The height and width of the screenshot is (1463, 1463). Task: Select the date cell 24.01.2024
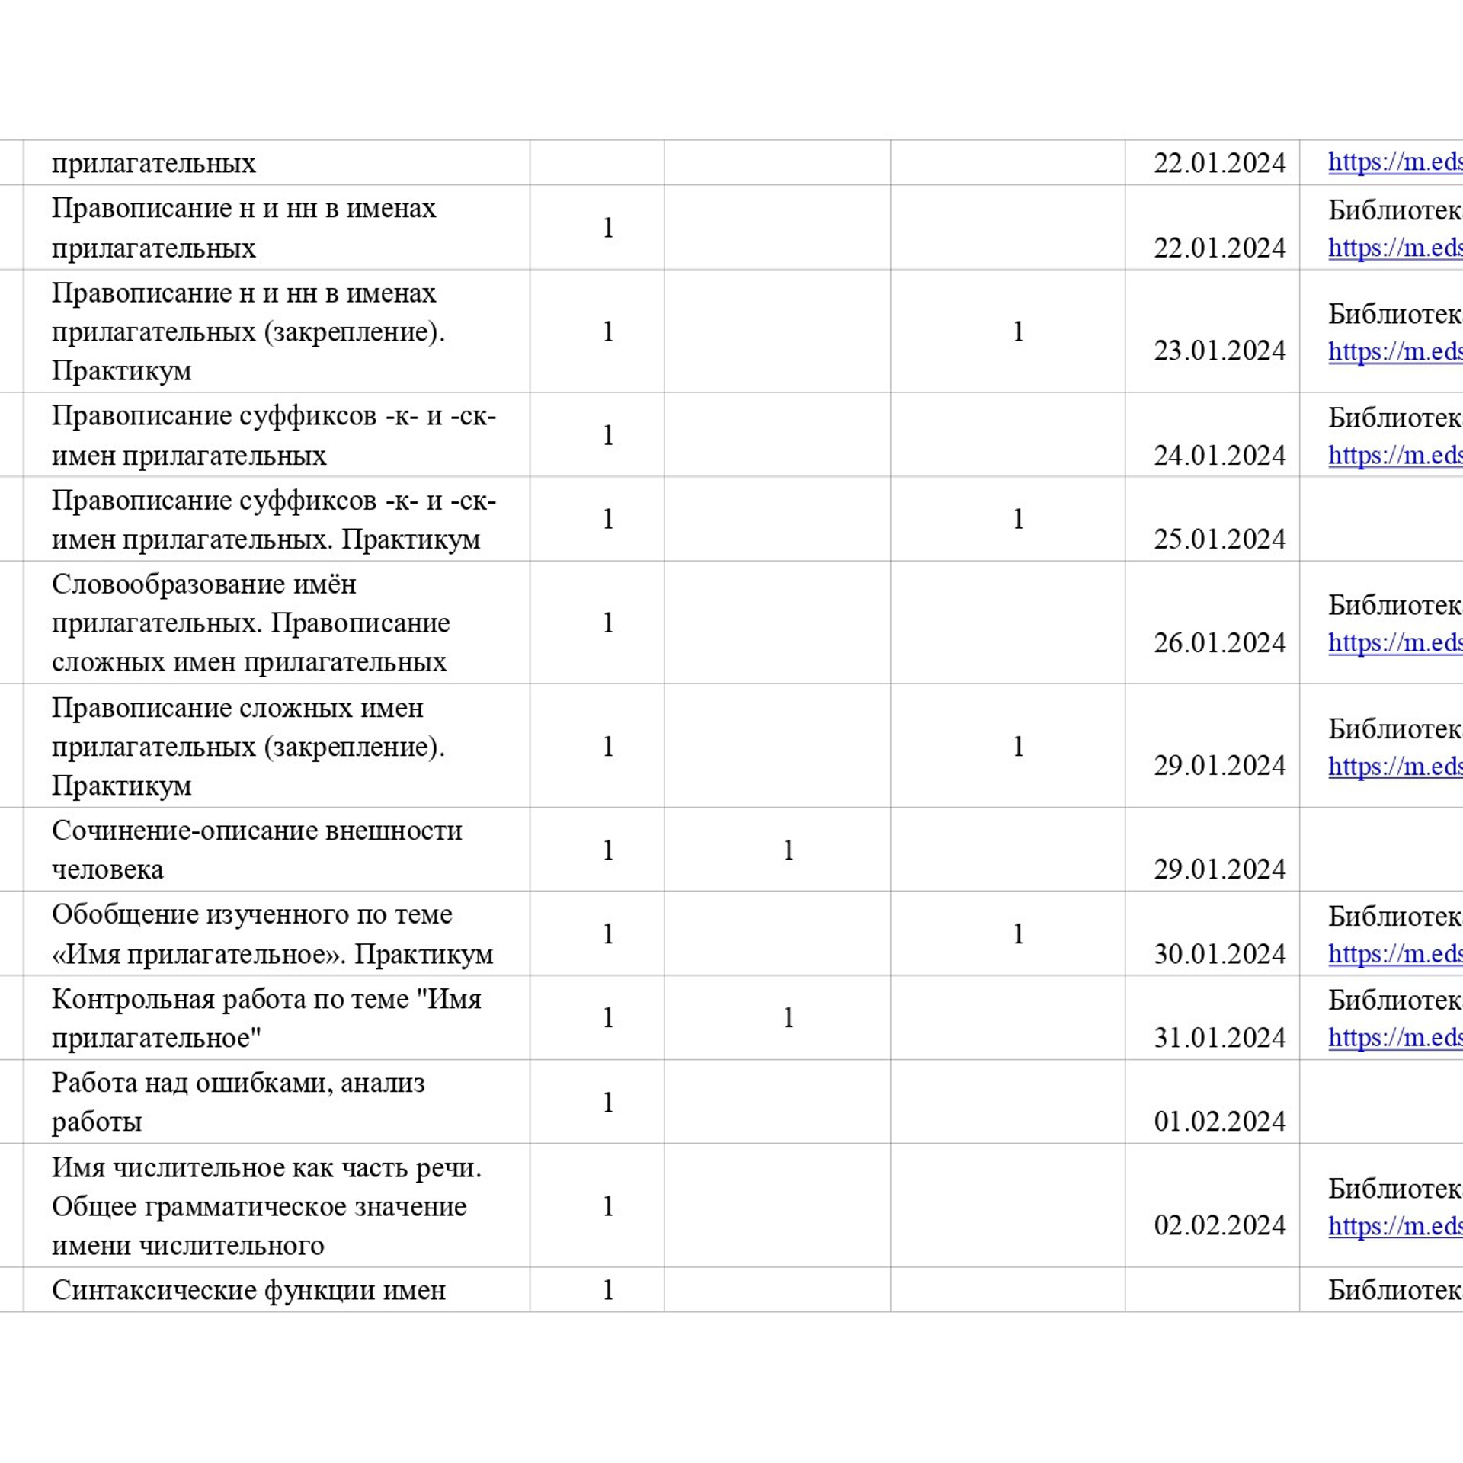[1219, 455]
